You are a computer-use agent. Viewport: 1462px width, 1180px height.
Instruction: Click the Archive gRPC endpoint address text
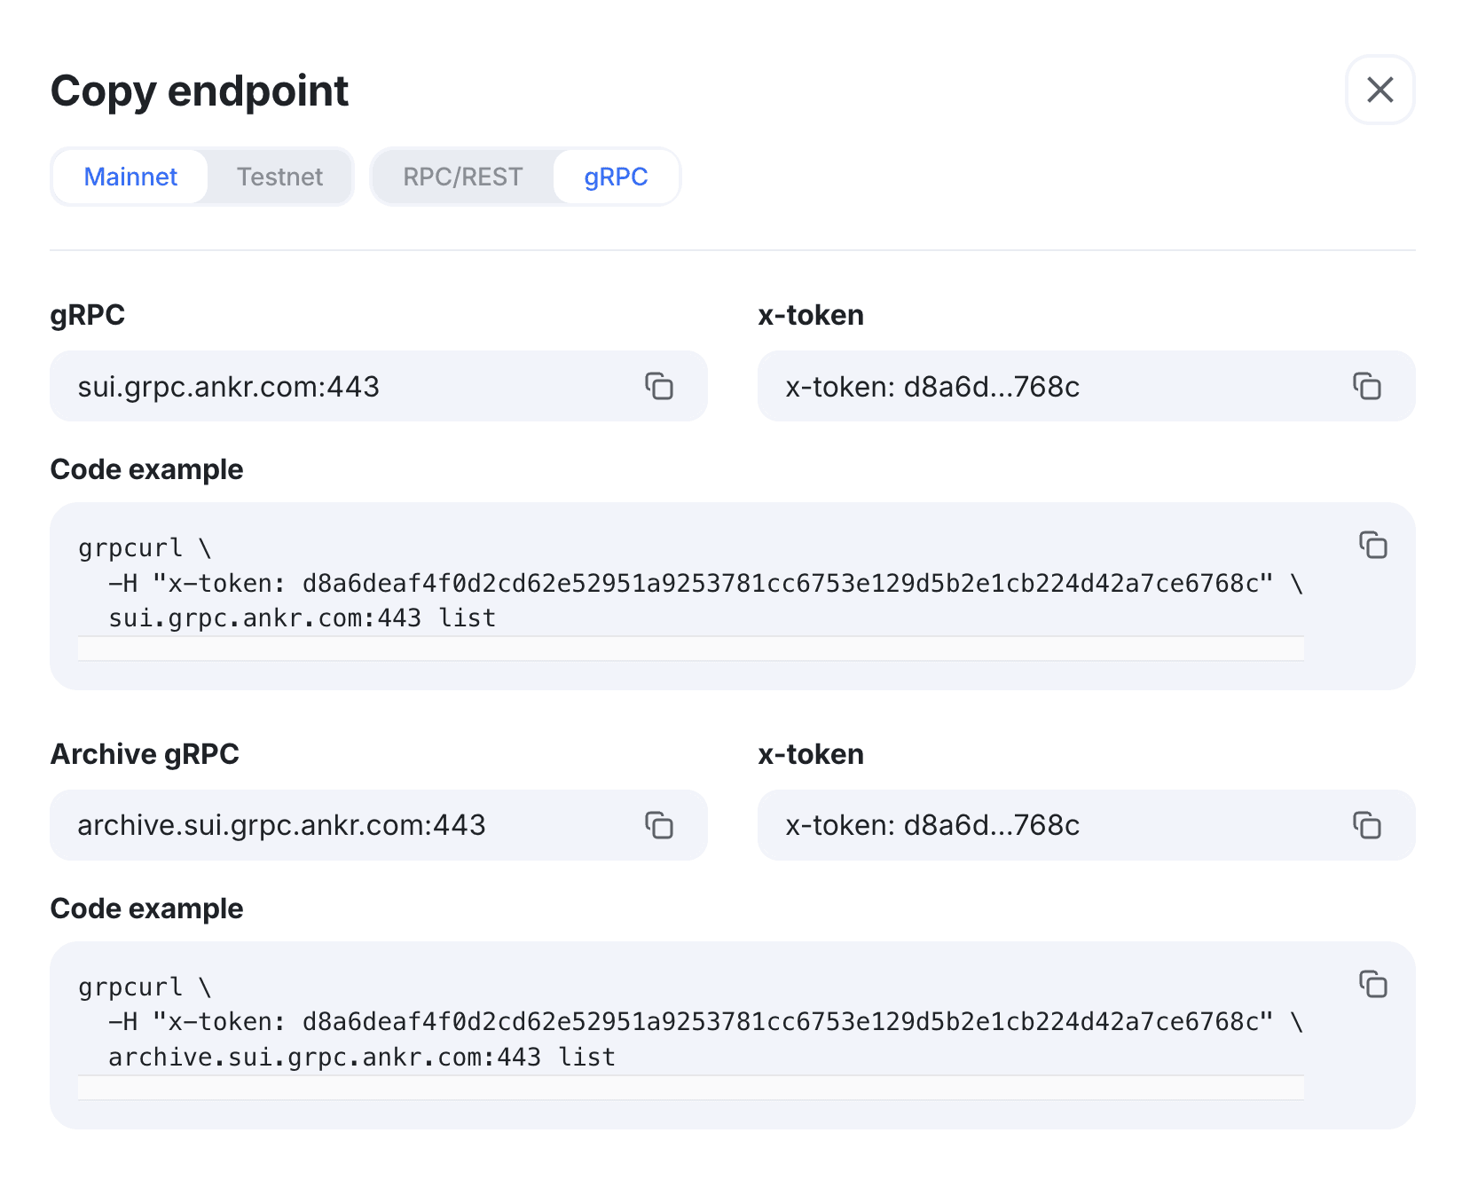pos(281,825)
